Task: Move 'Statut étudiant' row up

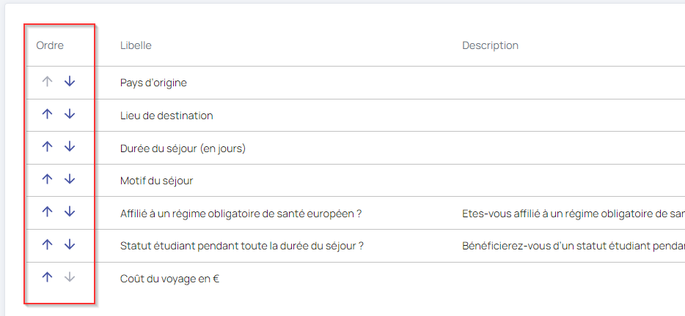Action: (x=48, y=245)
